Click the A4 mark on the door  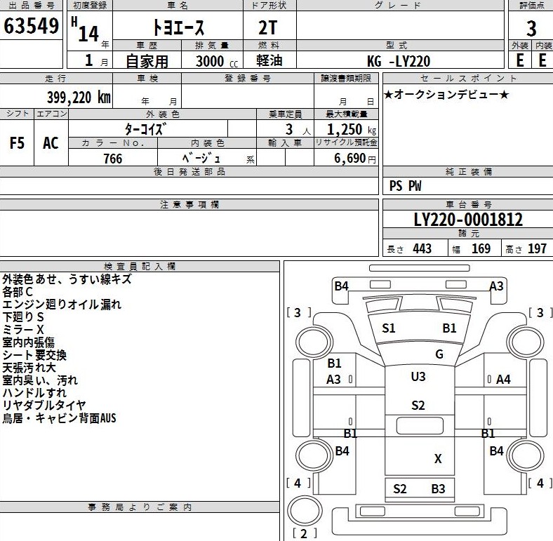(503, 380)
